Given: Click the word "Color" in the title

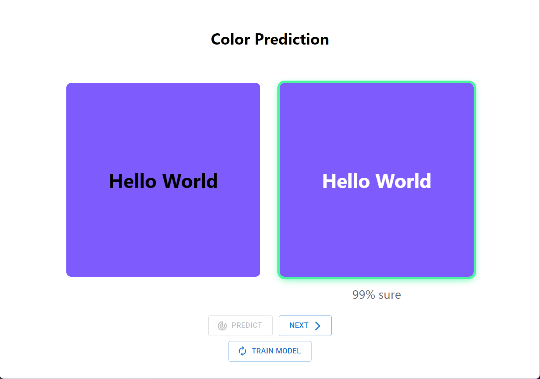Looking at the screenshot, I should pyautogui.click(x=230, y=39).
